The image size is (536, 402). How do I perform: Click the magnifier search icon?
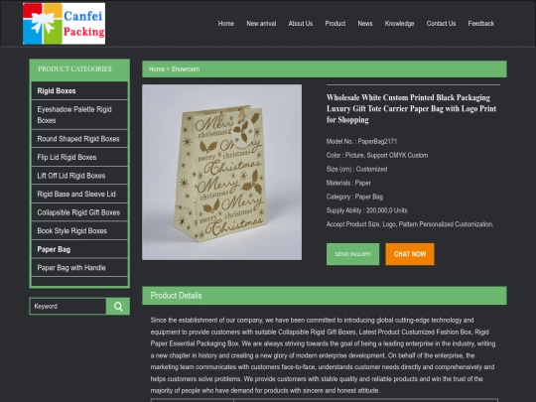pos(118,307)
